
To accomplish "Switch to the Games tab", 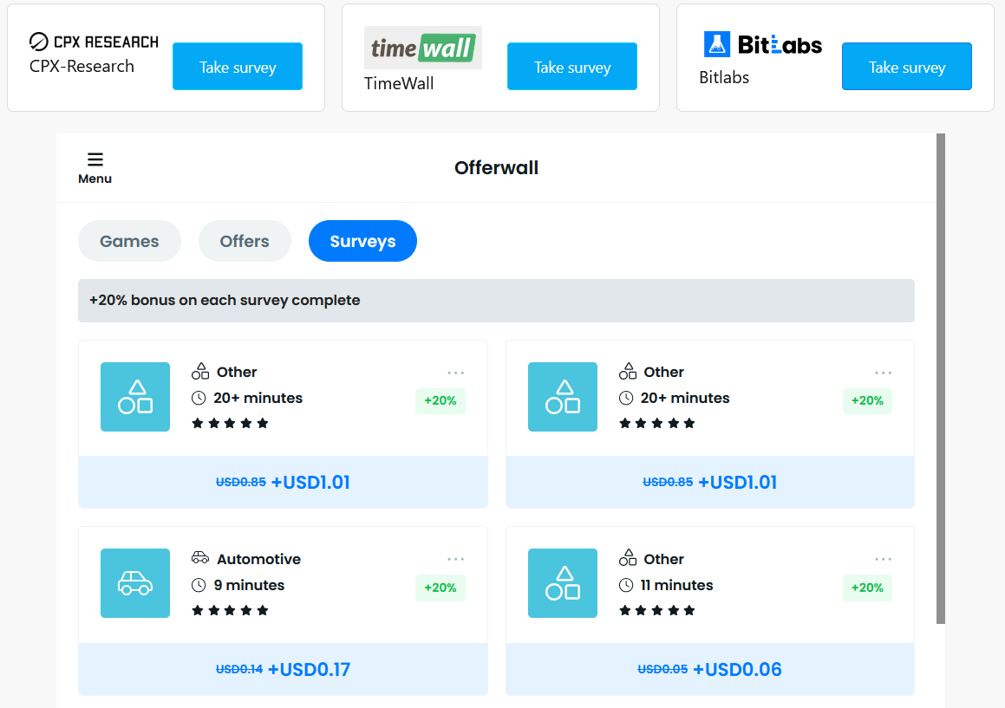I will pos(129,241).
